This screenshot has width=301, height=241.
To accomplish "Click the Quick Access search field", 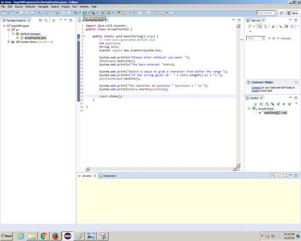I will point(266,13).
